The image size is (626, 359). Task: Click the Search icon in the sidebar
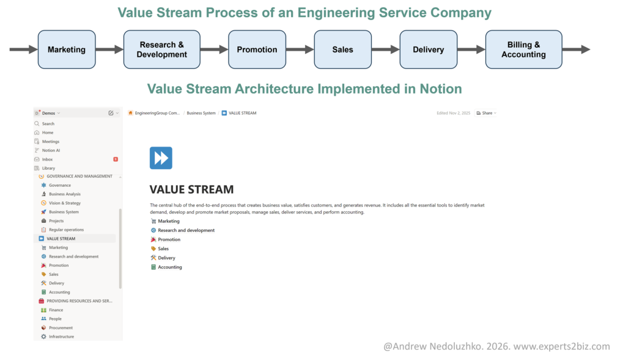pos(37,124)
